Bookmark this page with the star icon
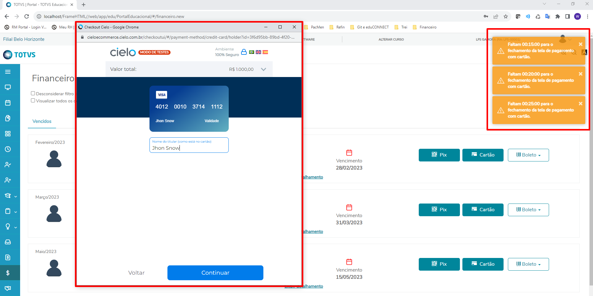593x296 pixels. click(506, 16)
